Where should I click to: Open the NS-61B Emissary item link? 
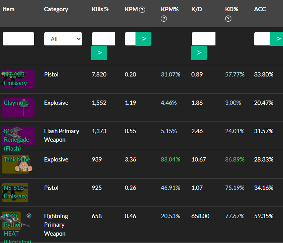tap(16, 192)
